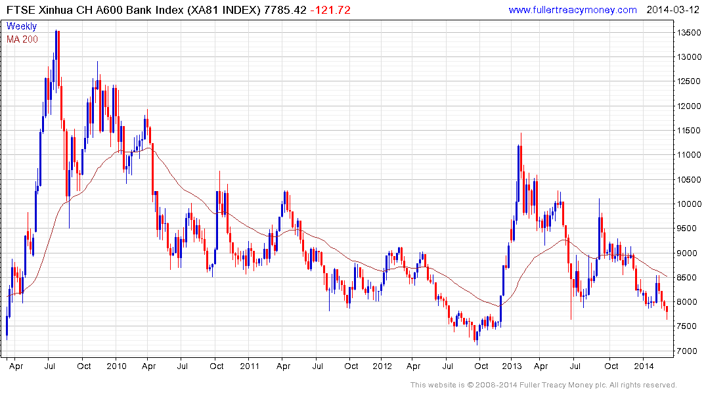Click the 13500 price axis label
This screenshot has width=706, height=394.
689,32
